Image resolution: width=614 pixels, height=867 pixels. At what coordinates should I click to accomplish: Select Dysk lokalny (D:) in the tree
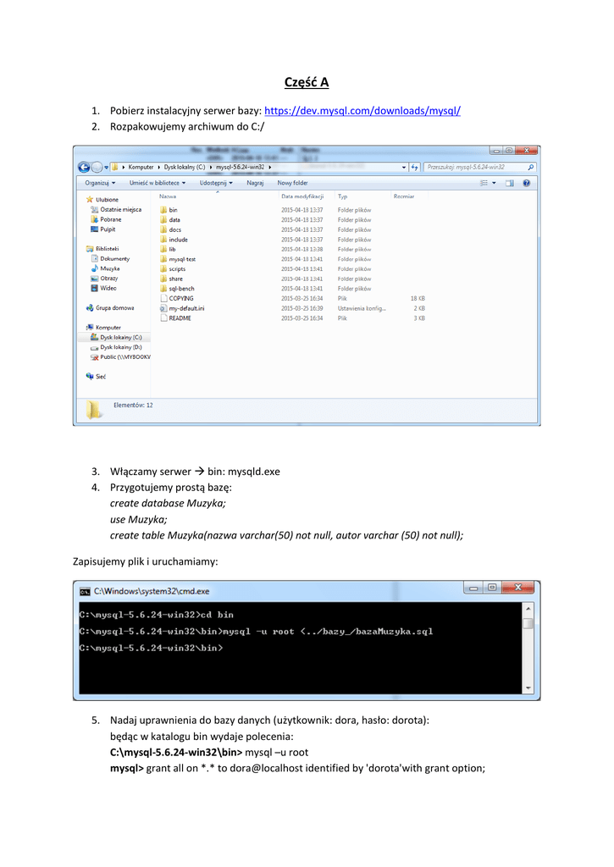point(120,347)
